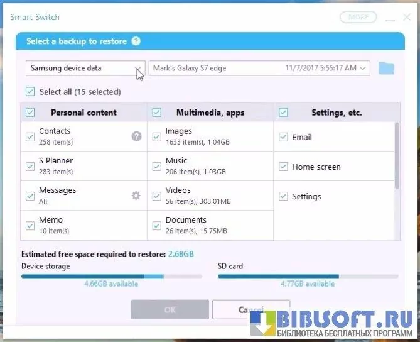Uncheck the Videos checkbox
This screenshot has width=420, height=342.
click(157, 196)
